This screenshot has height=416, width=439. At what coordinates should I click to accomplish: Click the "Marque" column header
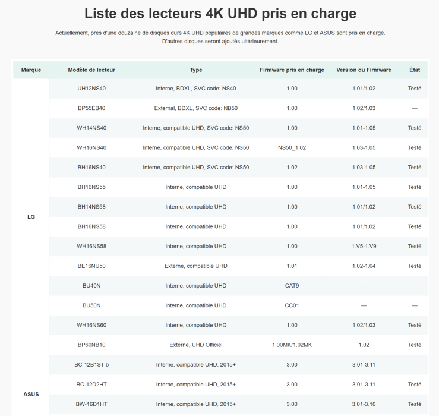coord(31,70)
